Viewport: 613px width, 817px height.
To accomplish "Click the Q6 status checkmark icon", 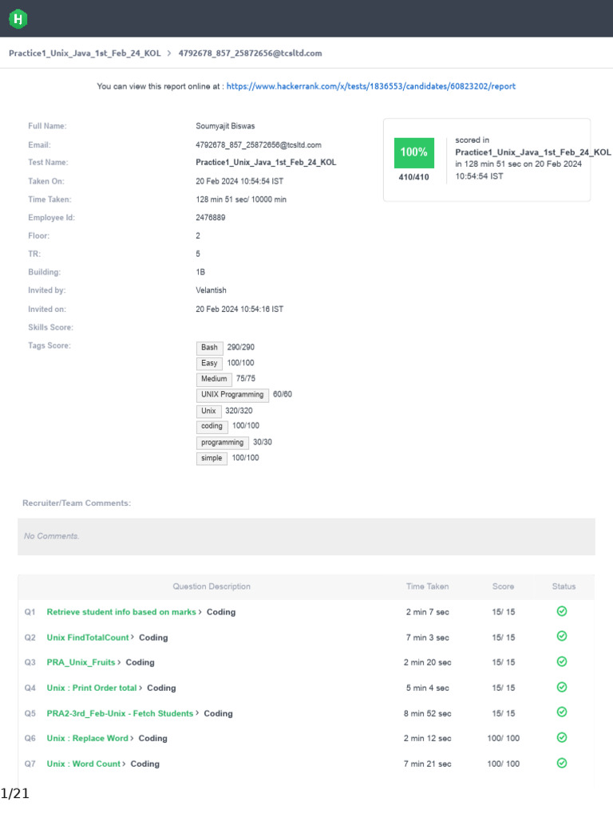I will click(x=562, y=738).
